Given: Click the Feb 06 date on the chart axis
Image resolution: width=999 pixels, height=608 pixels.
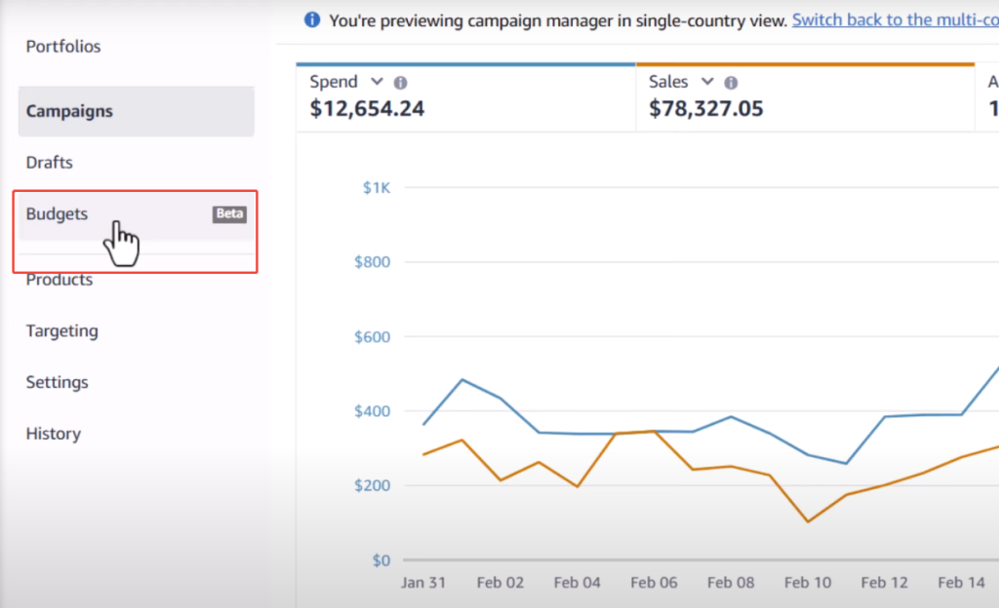Looking at the screenshot, I should (x=654, y=583).
